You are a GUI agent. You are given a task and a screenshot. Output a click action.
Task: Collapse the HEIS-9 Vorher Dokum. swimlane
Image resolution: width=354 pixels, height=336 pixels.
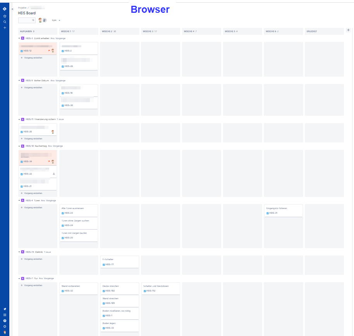pyautogui.click(x=19, y=81)
